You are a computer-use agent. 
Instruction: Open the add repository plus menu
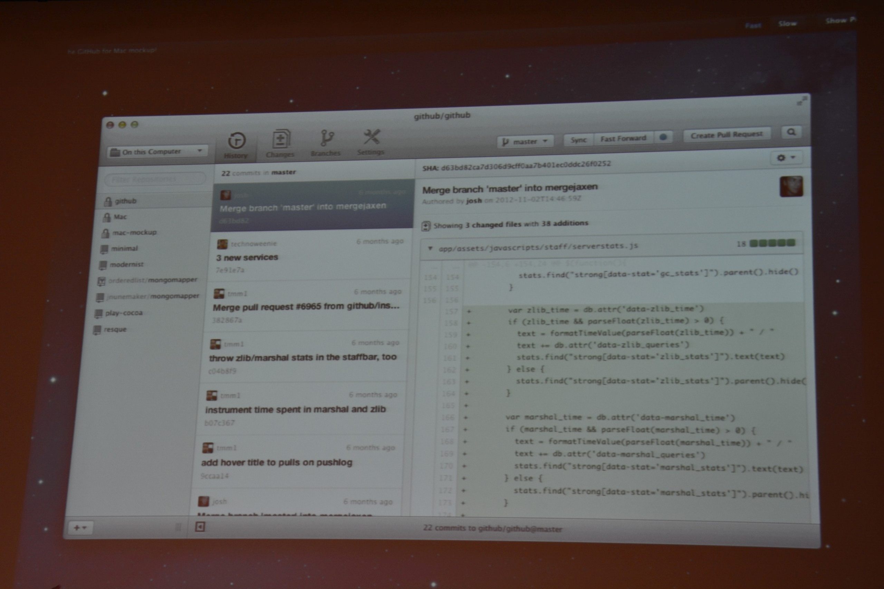coord(80,528)
